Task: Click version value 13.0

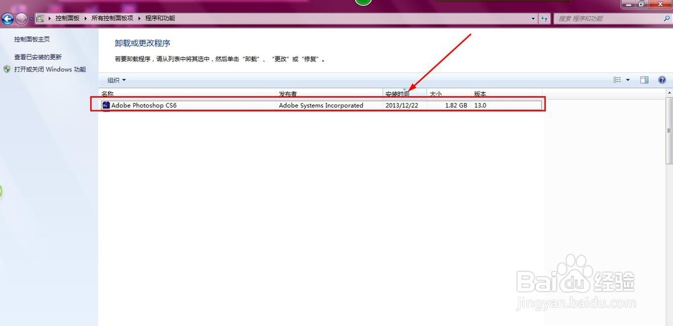Action: tap(481, 105)
